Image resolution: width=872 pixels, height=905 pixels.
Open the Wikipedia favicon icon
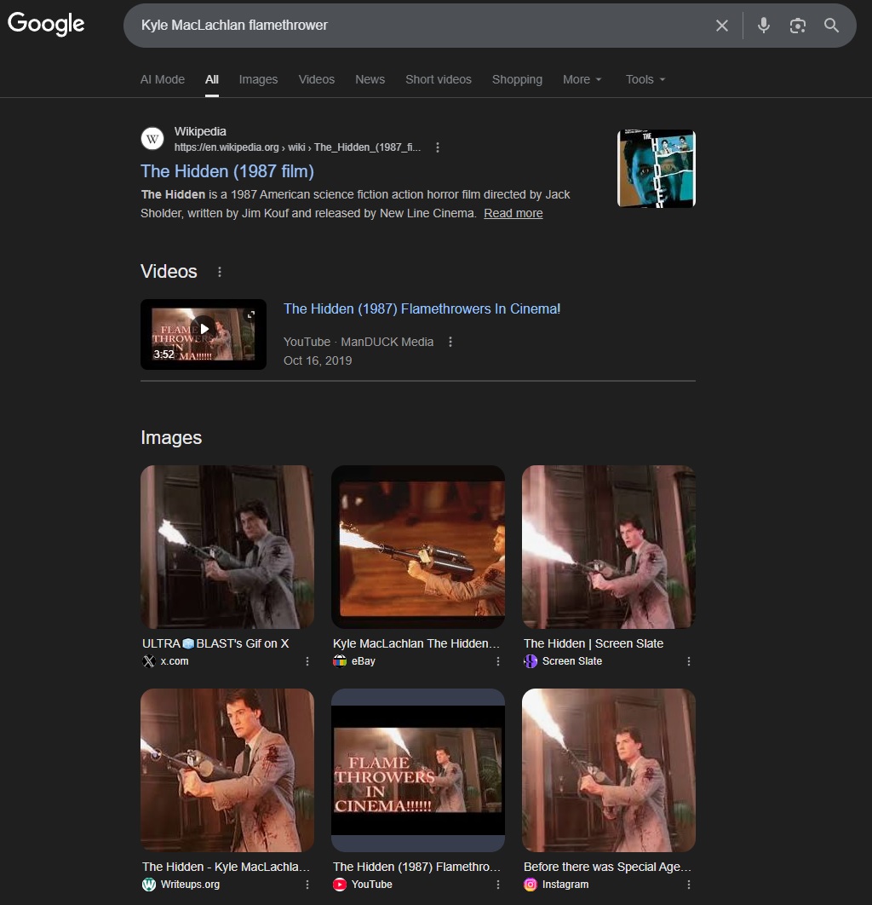[x=152, y=139]
